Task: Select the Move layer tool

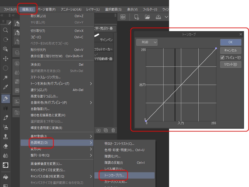Action: tap(6, 59)
